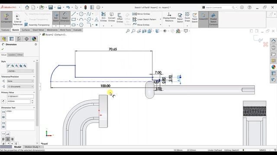Screen dimensions: 277x155
Task: Toggle Shaded Sketch Contours
Action: coord(213,19)
